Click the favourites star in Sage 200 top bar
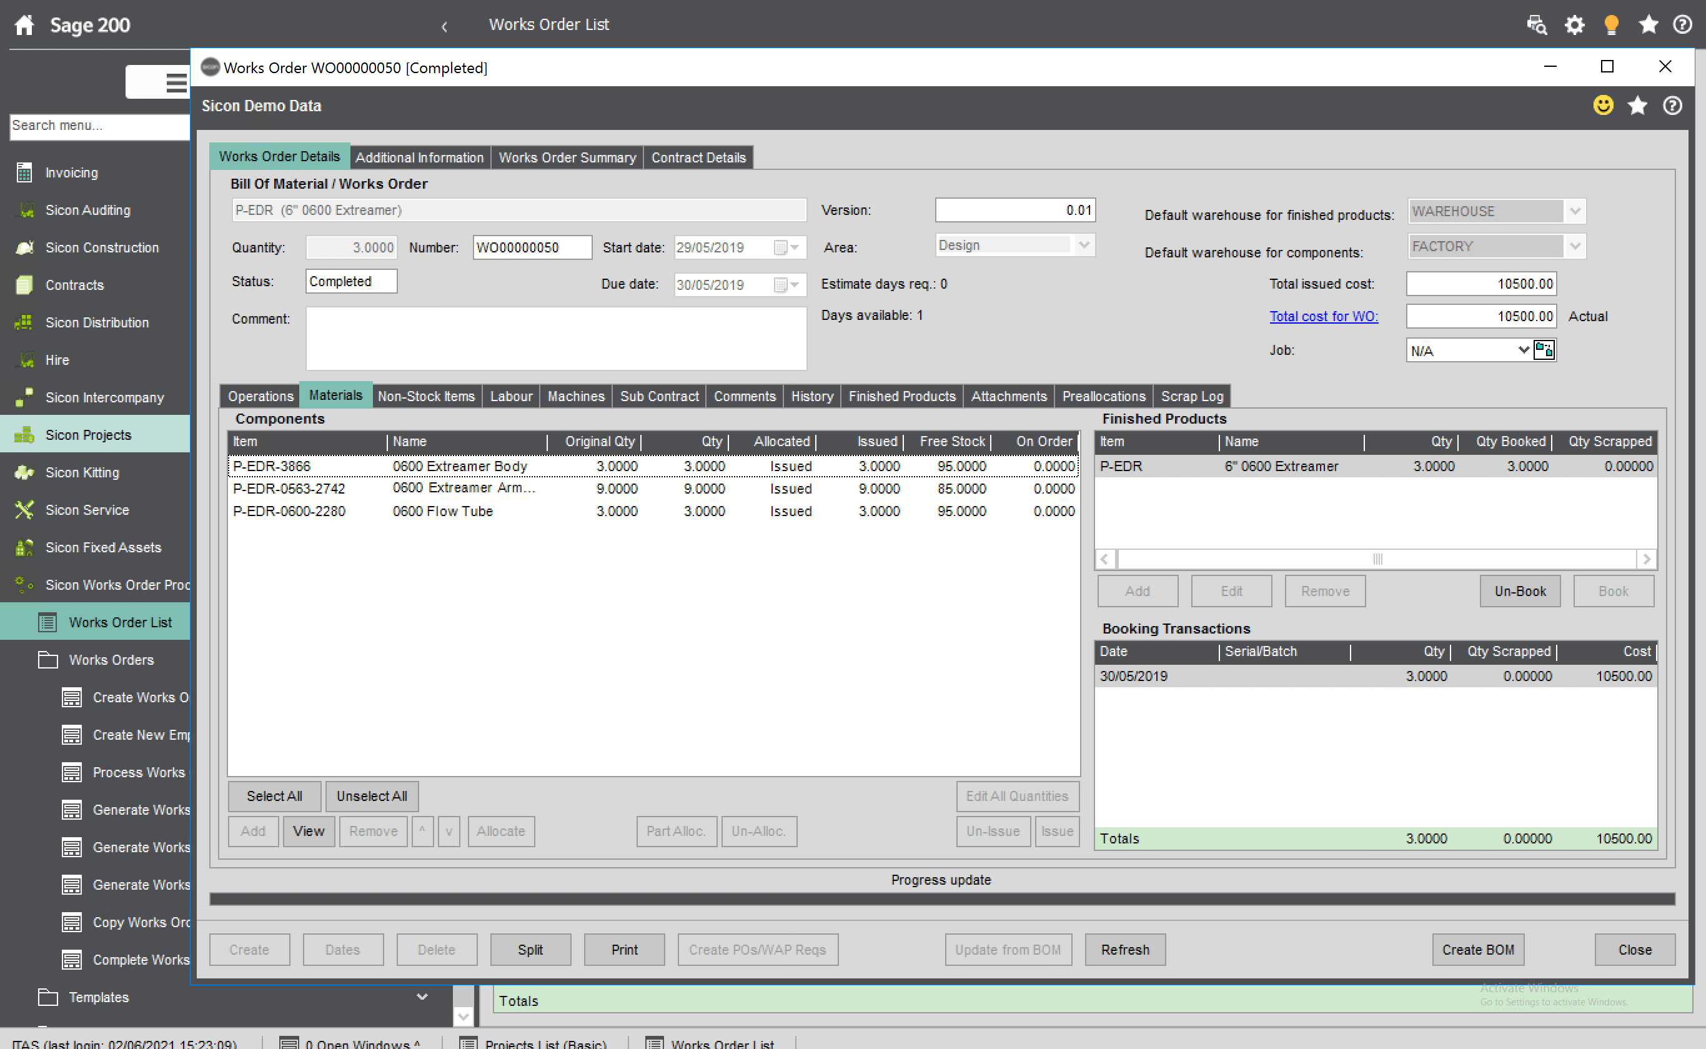Viewport: 1706px width, 1049px height. point(1648,25)
